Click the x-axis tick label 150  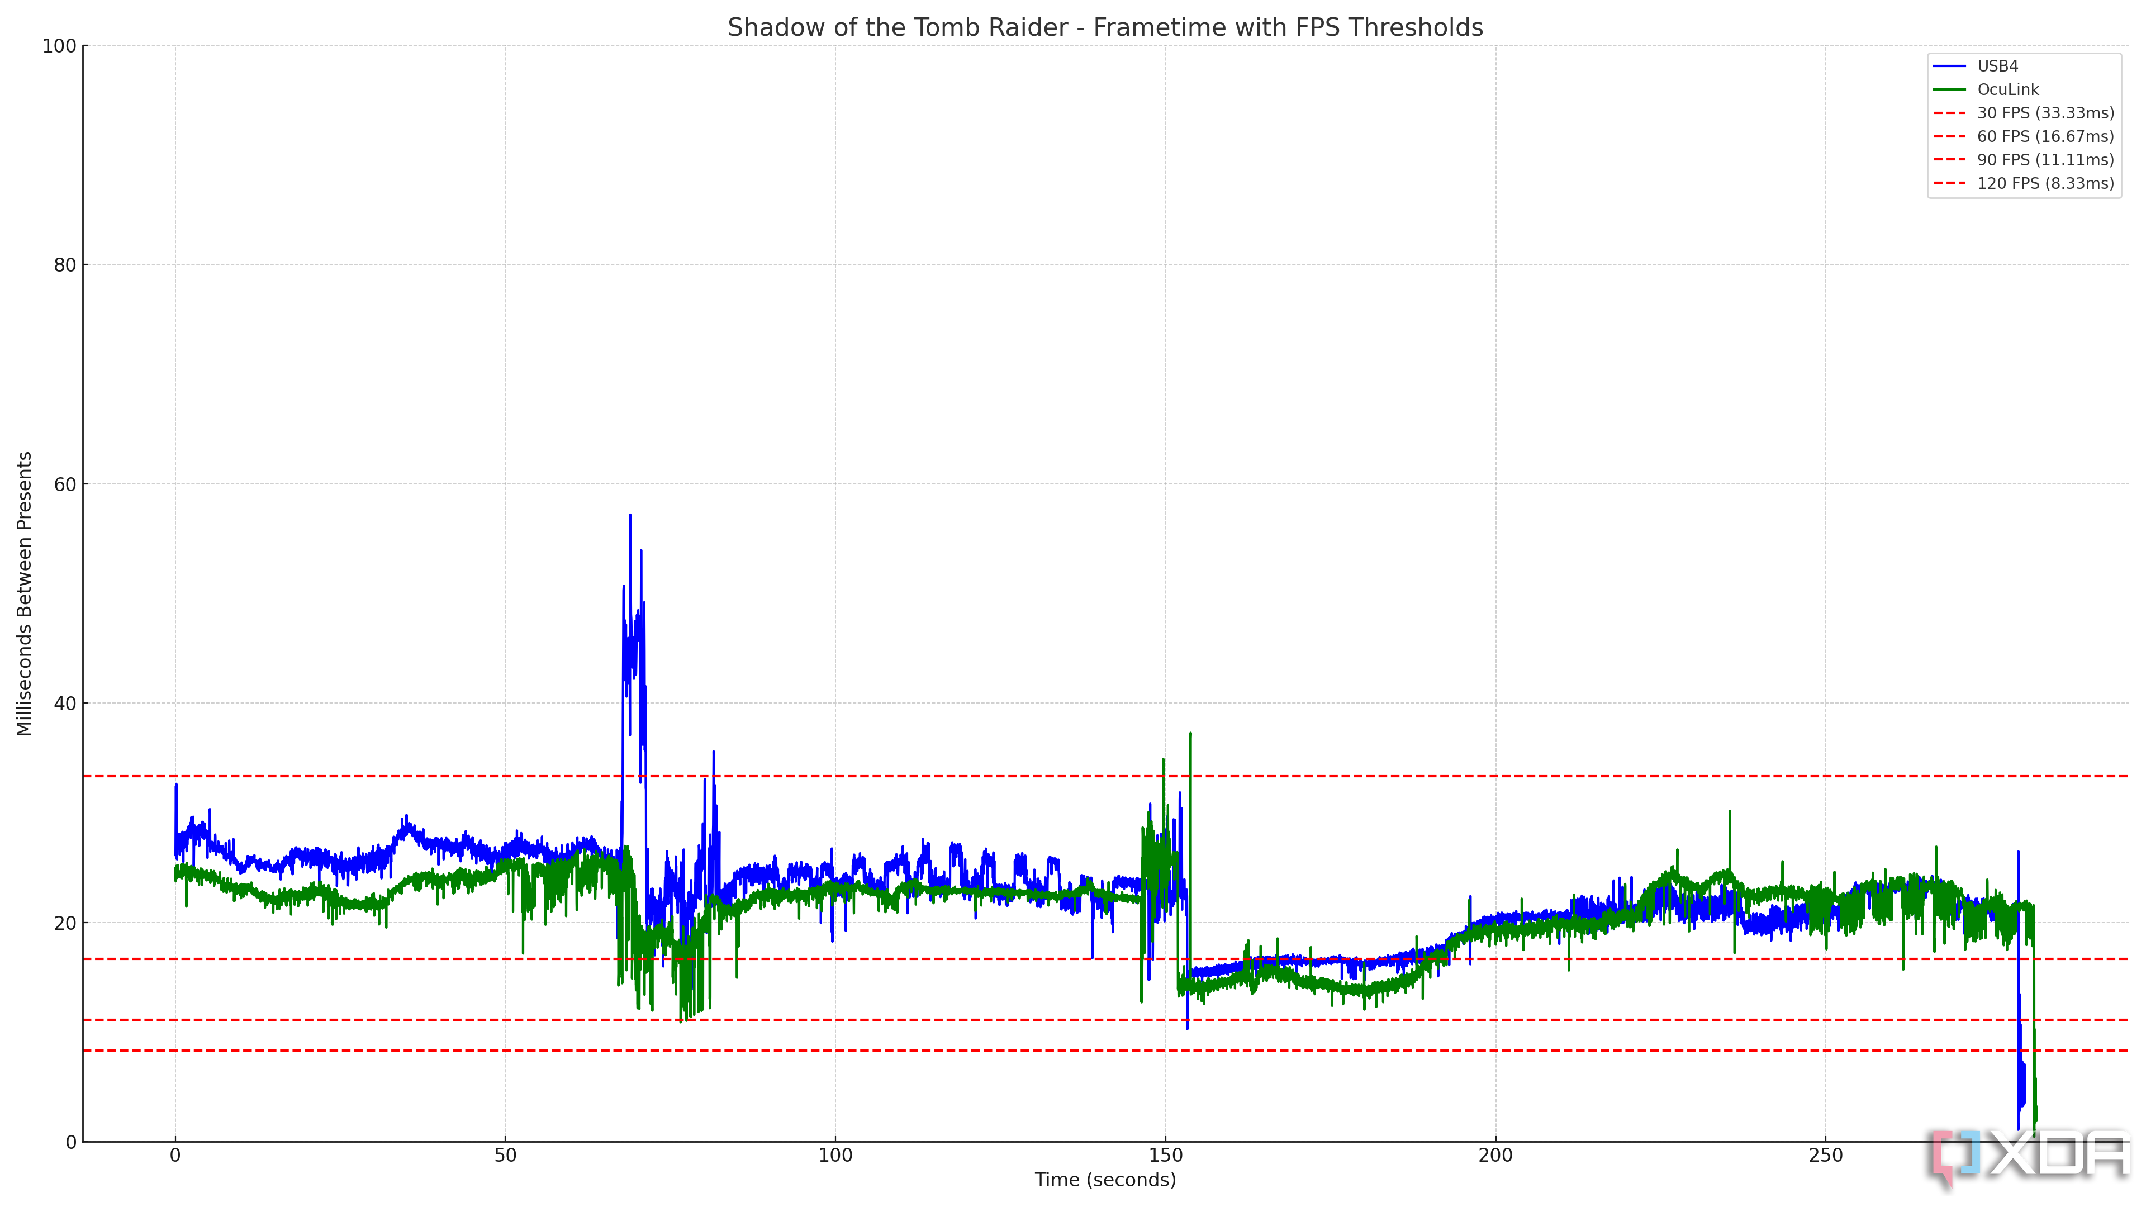(1165, 1156)
